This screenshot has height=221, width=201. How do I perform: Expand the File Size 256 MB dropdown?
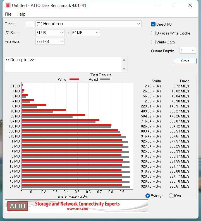coord(50,41)
